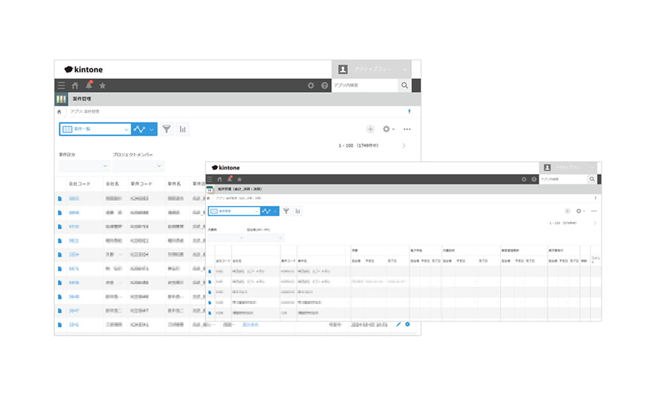
Task: Open the three-dots options menu in the 案件管理 window
Action: 407,129
